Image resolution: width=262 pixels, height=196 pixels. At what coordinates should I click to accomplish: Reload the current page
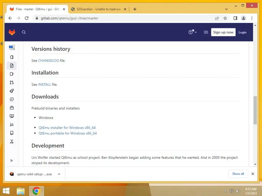pos(27,18)
